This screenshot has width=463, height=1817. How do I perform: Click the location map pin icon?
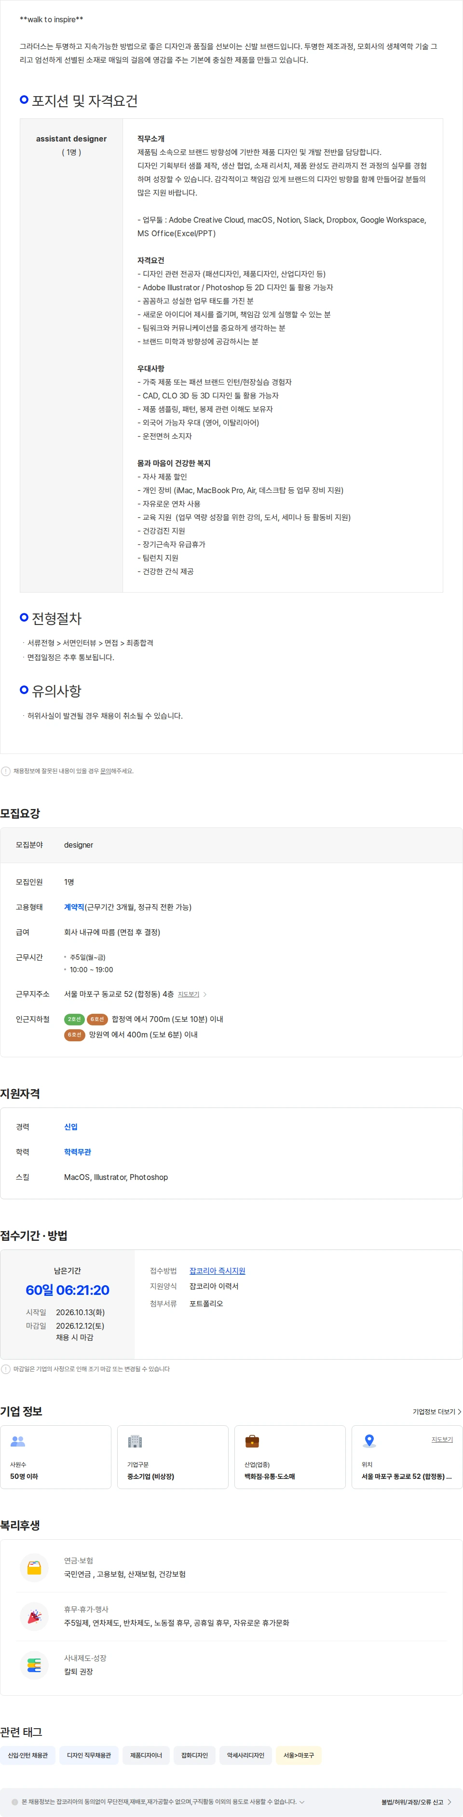click(368, 1441)
